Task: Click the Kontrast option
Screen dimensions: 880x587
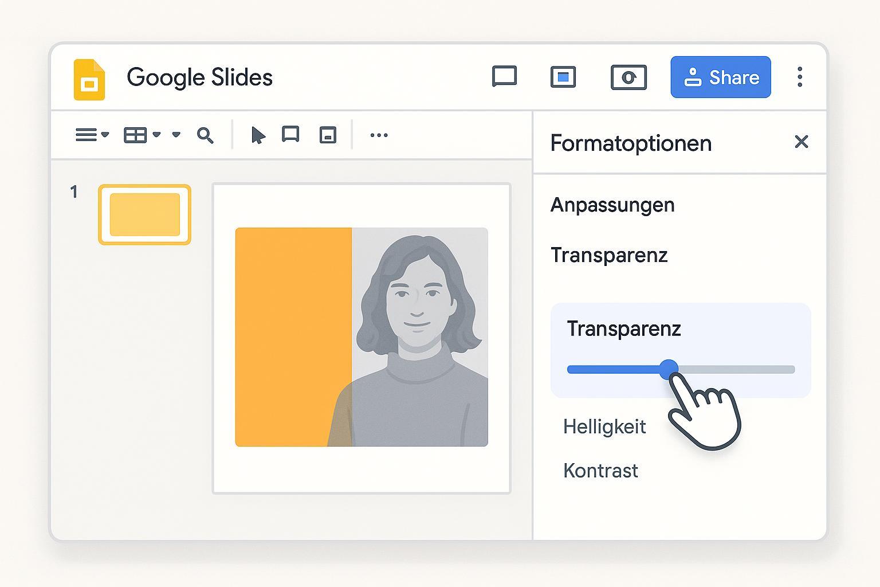Action: [600, 471]
